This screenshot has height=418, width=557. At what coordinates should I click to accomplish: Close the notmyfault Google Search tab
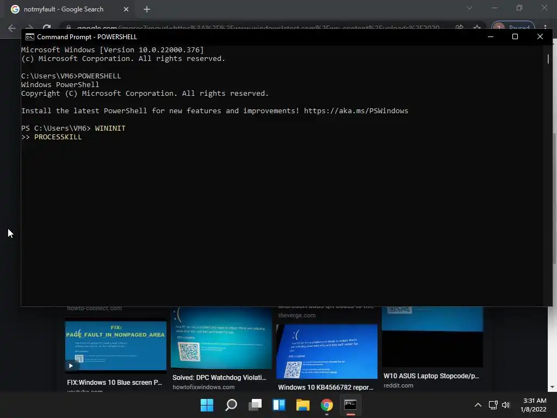point(126,9)
